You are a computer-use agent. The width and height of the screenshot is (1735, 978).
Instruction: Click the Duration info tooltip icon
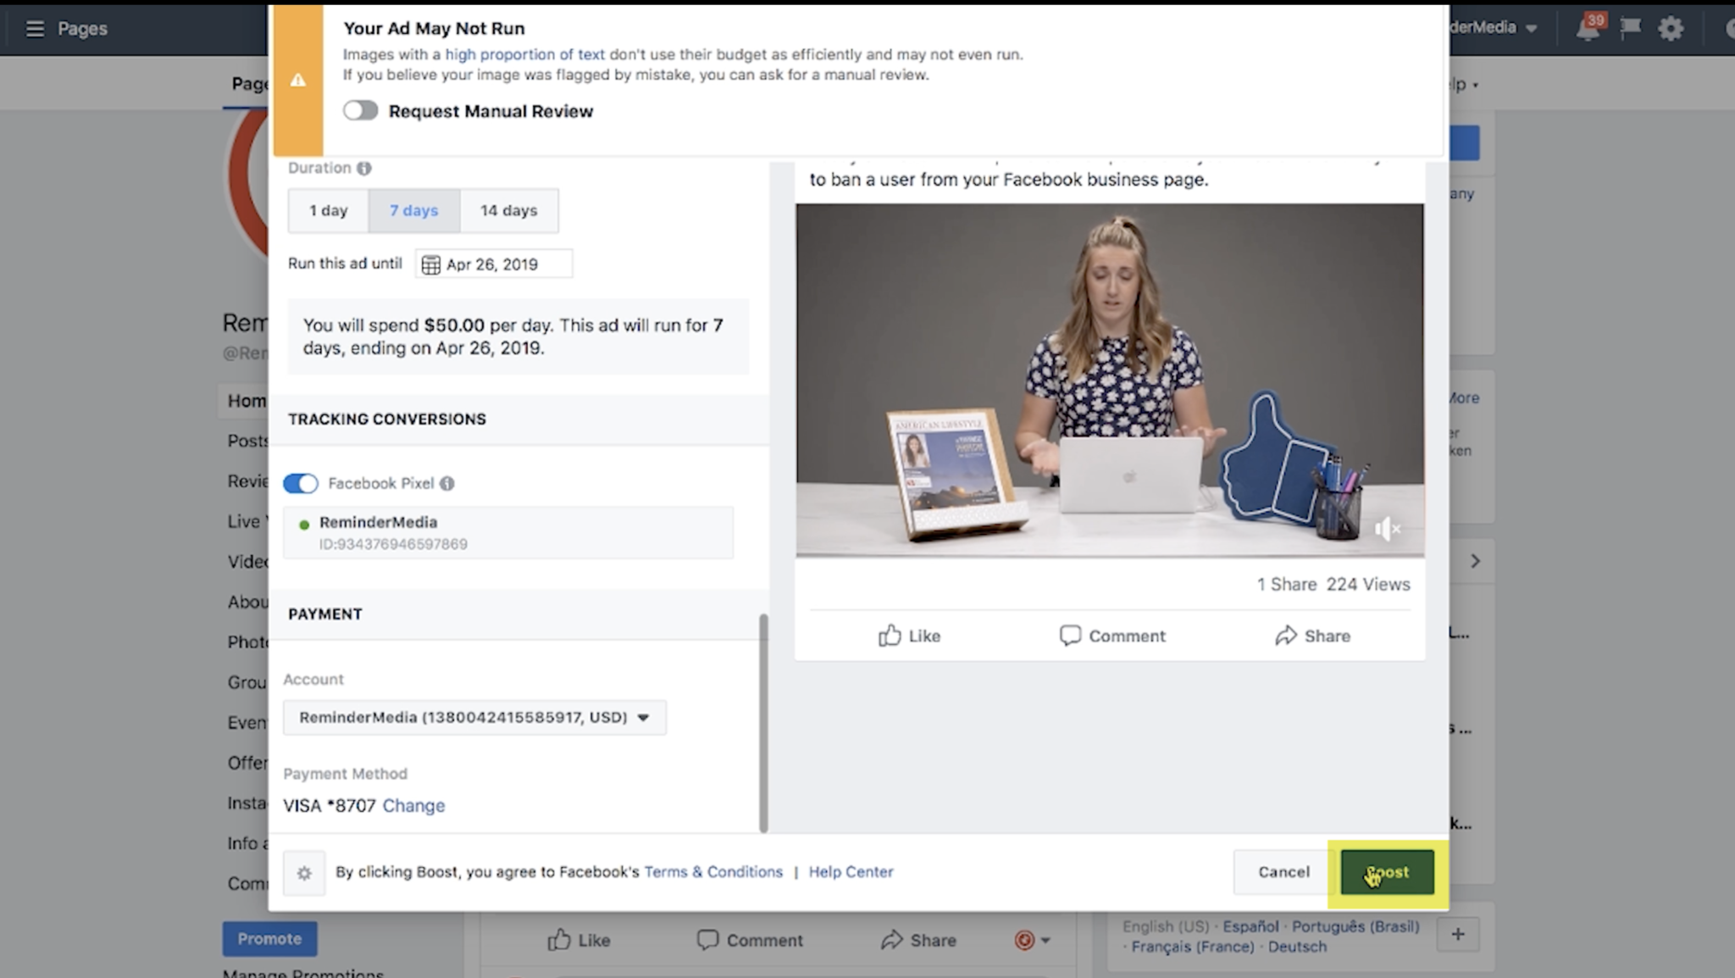point(364,168)
